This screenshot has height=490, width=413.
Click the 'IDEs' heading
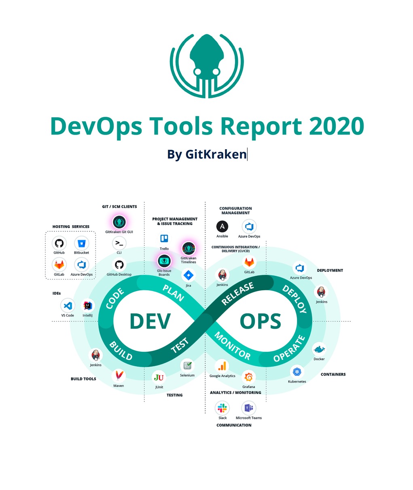point(57,294)
